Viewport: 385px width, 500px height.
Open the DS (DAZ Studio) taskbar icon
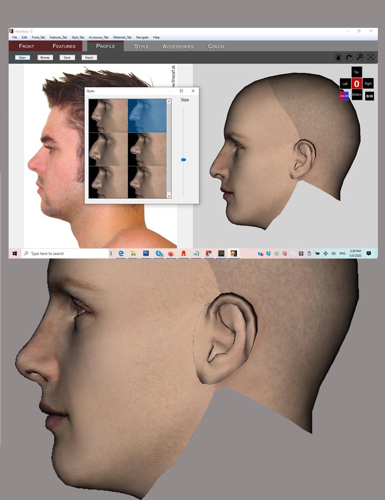coord(221,254)
